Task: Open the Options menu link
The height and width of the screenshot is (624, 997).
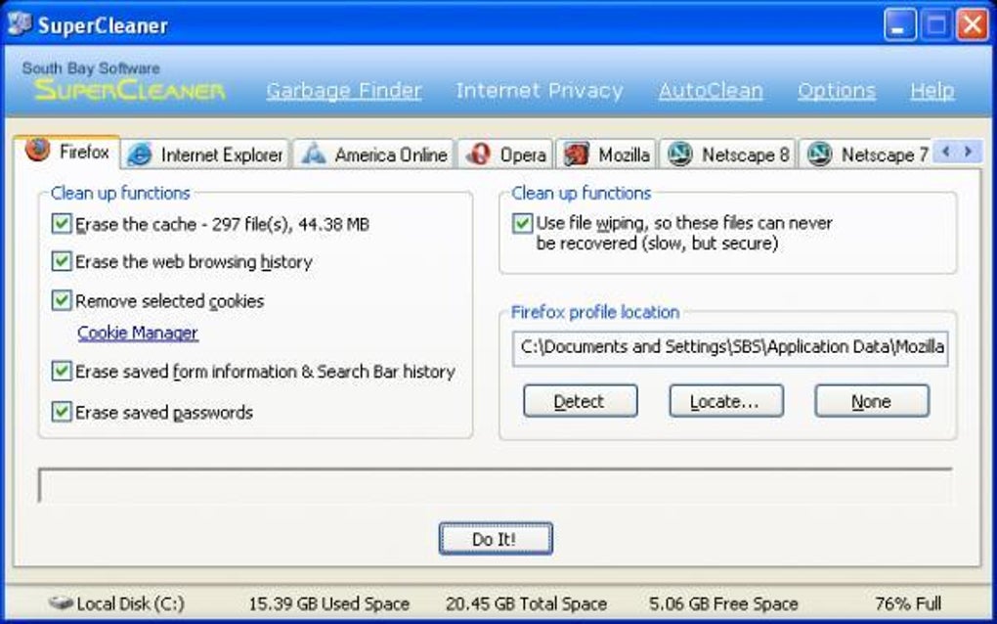Action: click(836, 90)
